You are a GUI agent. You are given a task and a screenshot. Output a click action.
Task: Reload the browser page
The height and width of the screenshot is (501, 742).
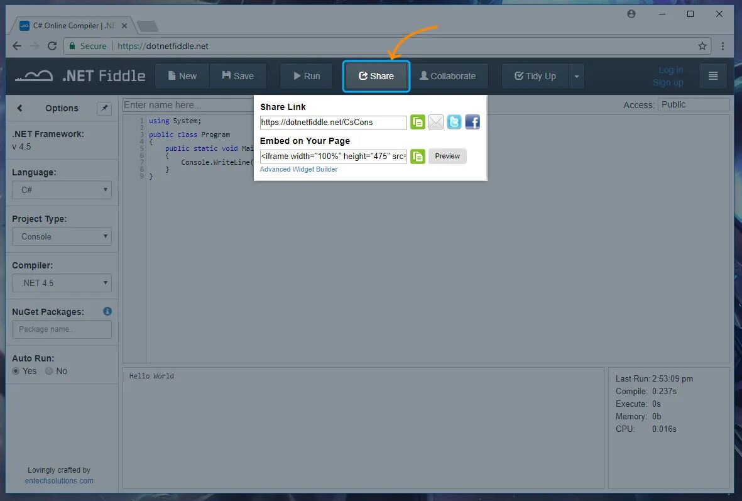pos(52,46)
